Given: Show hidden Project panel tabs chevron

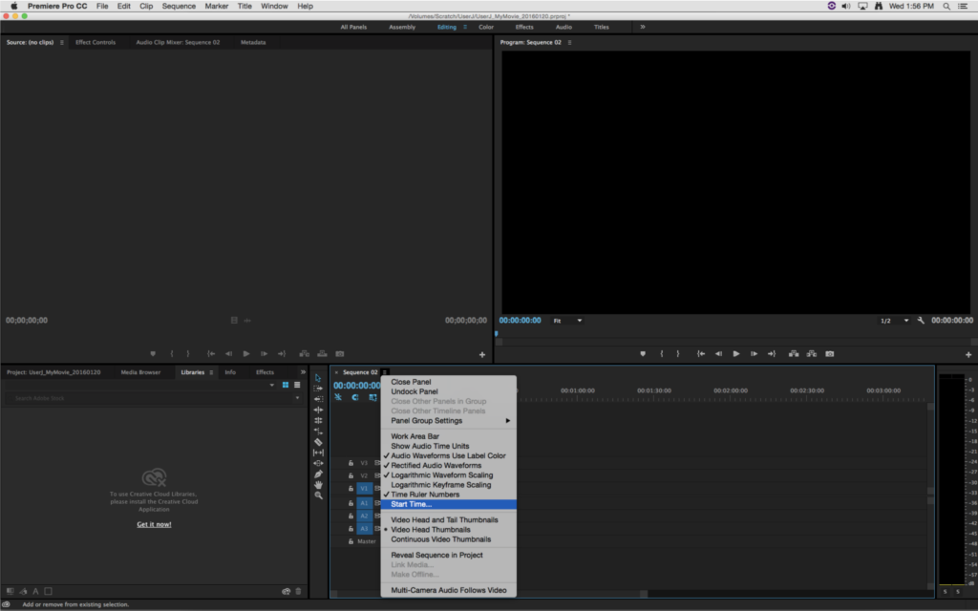Looking at the screenshot, I should pyautogui.click(x=303, y=372).
